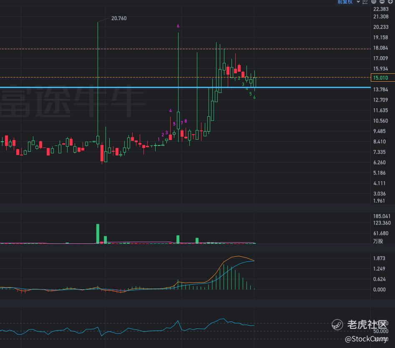Viewport: 395px width, 348px height.
Task: Click the green 3 countdown marker
Action: click(x=243, y=84)
